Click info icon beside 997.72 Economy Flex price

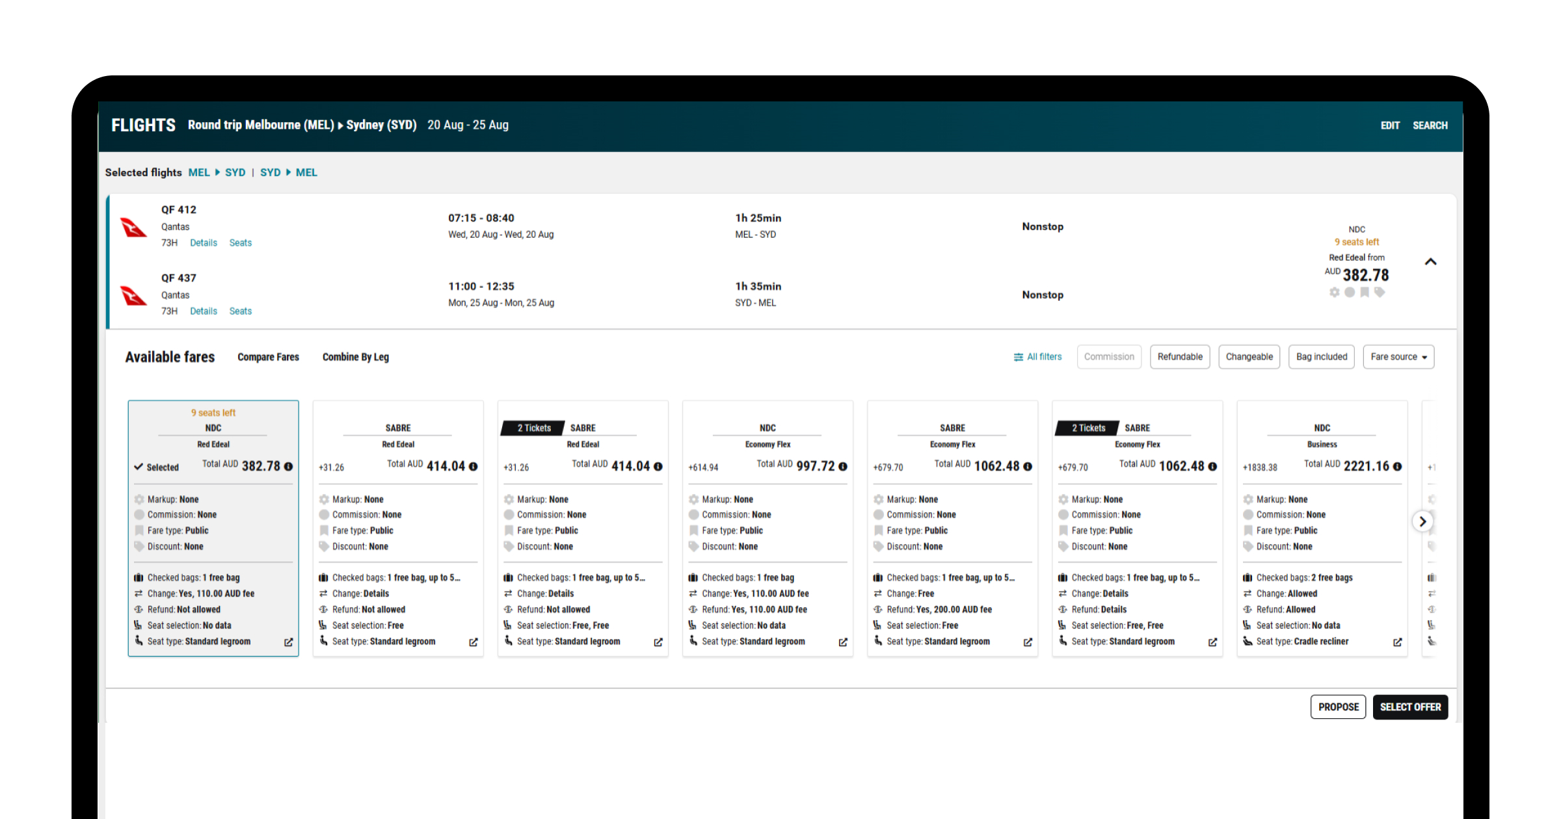click(843, 467)
